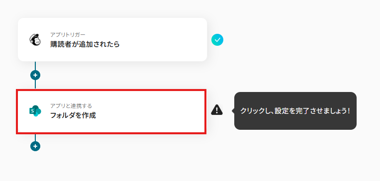Click the クリックし、設定を完了させましょう! tooltip
Viewport: 380px width, 181px height.
tap(295, 111)
